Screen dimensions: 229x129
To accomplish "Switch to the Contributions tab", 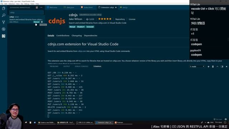I will click(x=63, y=35).
